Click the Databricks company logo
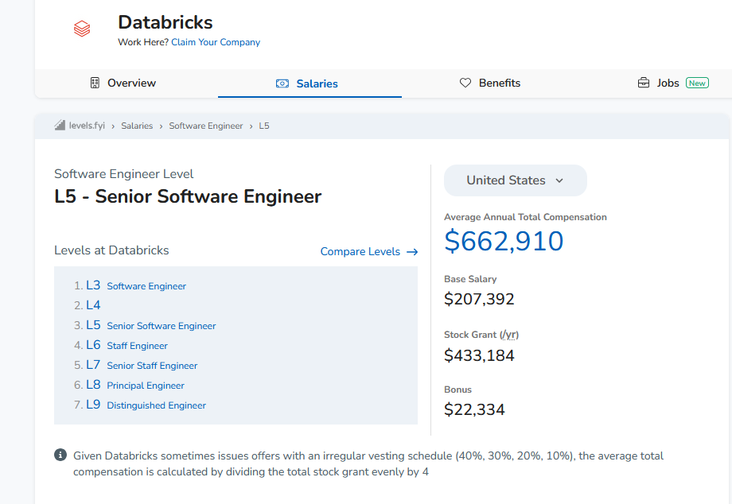The image size is (732, 504). tap(82, 29)
